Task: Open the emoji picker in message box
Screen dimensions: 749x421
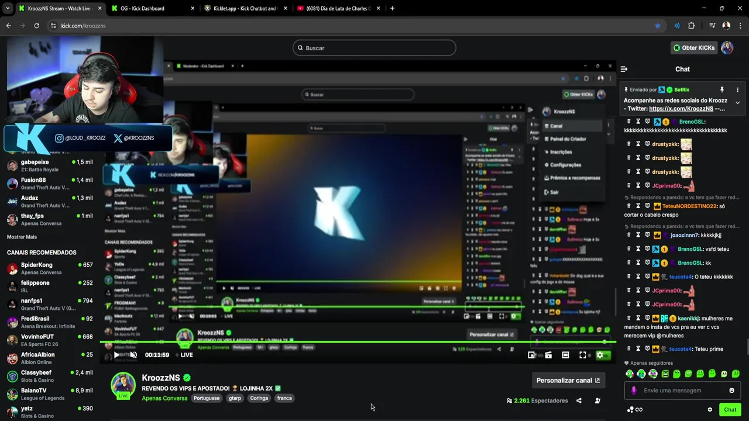Action: pos(731,391)
